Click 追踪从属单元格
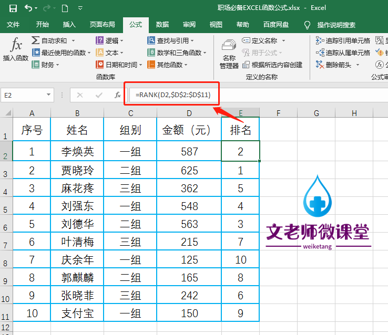Image resolution: width=388 pixels, height=335 pixels. (343, 53)
